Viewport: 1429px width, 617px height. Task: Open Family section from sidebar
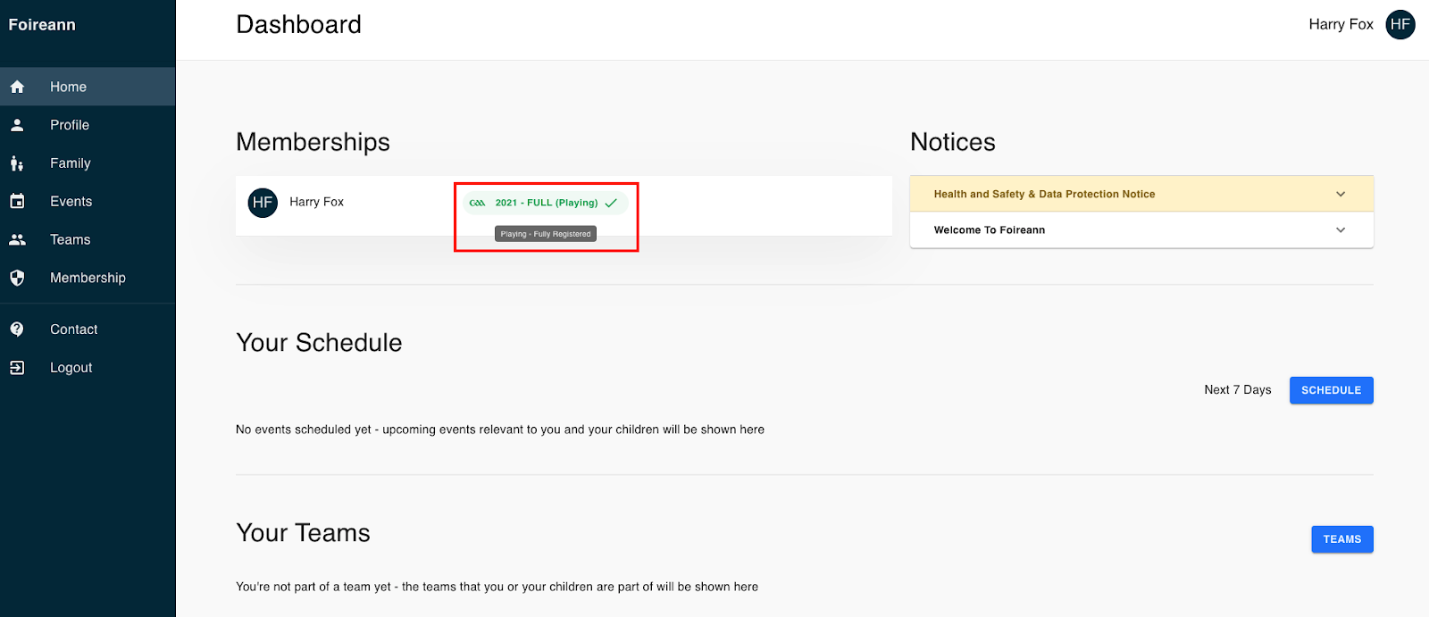coord(88,163)
